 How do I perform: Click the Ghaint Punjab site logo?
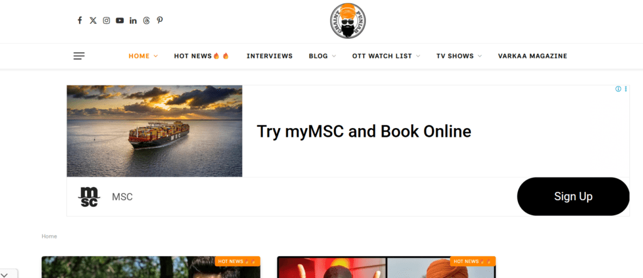point(348,21)
